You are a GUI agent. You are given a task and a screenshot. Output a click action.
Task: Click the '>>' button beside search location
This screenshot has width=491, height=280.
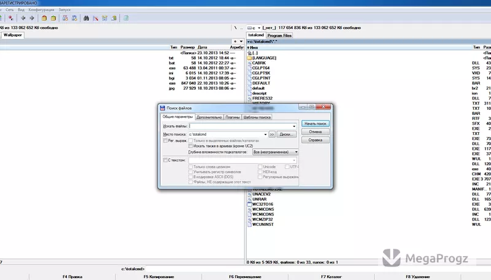click(x=272, y=134)
